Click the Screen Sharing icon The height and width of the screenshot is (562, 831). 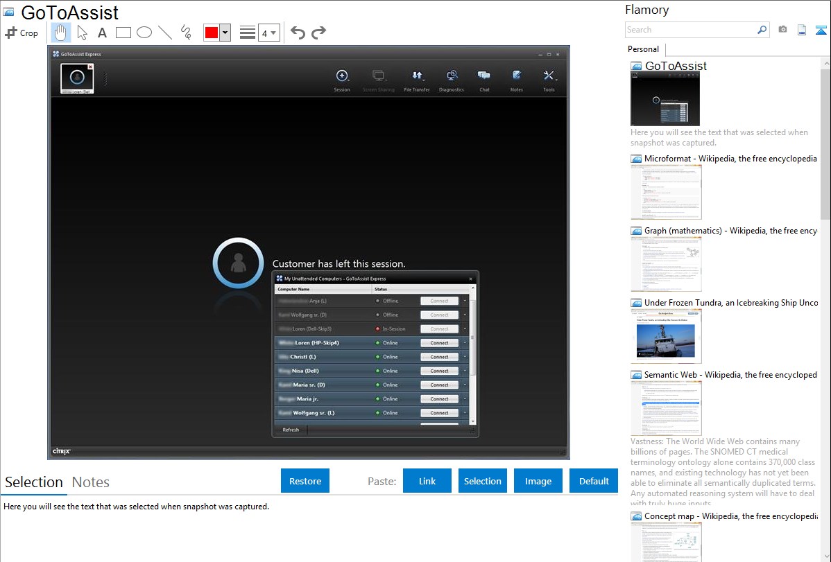coord(379,80)
